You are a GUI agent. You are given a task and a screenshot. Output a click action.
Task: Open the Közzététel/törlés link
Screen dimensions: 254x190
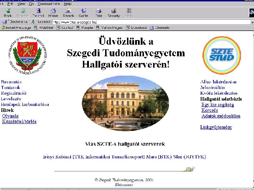point(19,121)
